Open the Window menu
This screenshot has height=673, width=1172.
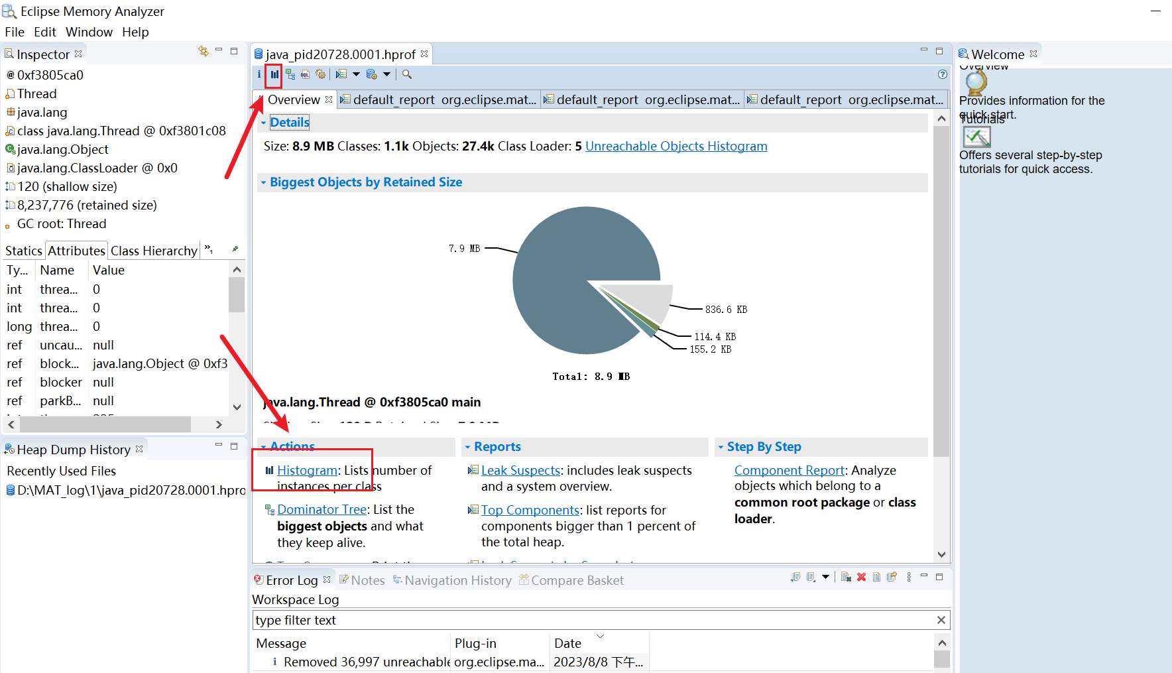[89, 32]
